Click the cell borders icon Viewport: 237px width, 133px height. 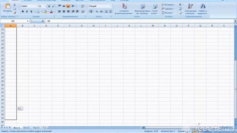38,11
